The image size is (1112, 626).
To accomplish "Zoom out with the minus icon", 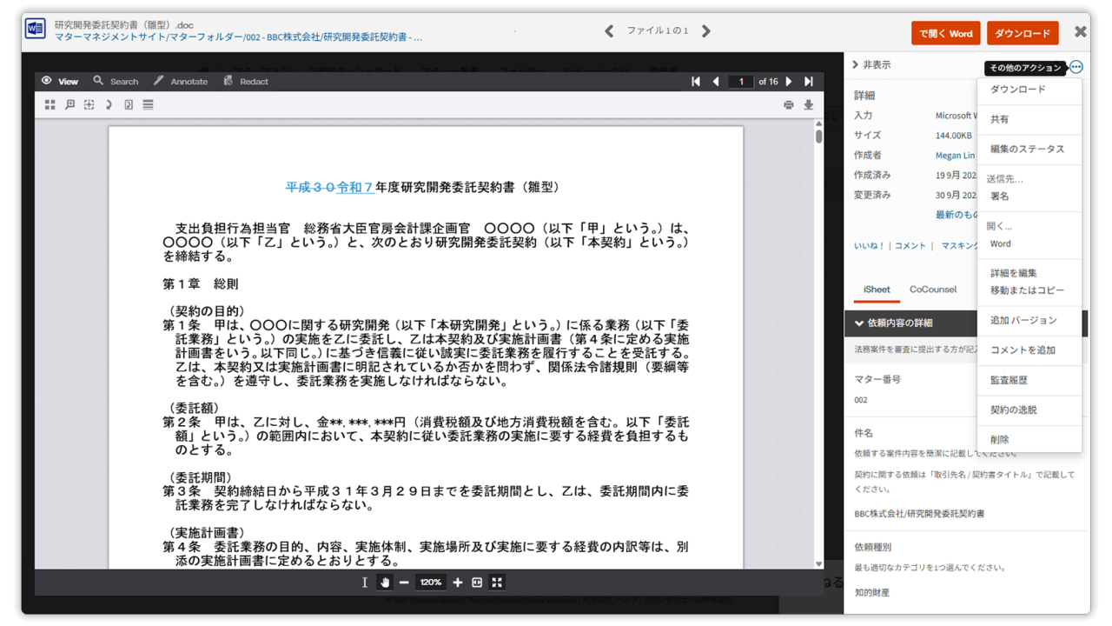I will (404, 583).
